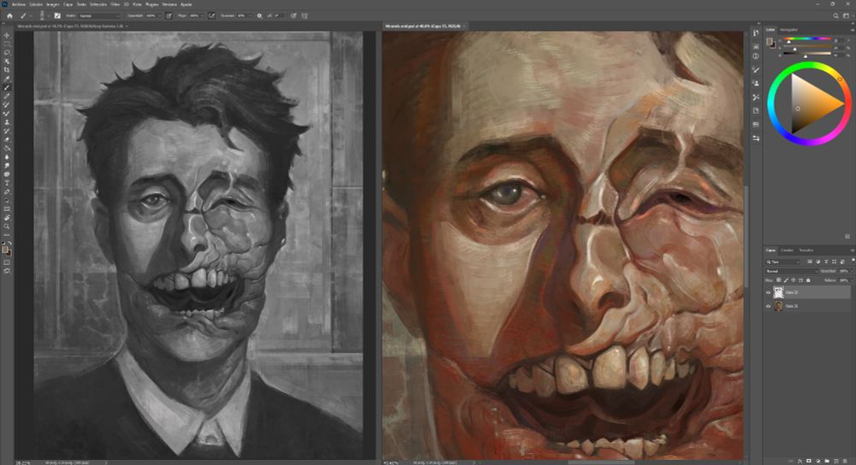Click the link layers icon at Layers bottom
The image size is (856, 465).
point(791,461)
